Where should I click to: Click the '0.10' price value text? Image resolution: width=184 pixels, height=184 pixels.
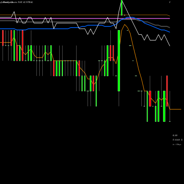point(175,135)
